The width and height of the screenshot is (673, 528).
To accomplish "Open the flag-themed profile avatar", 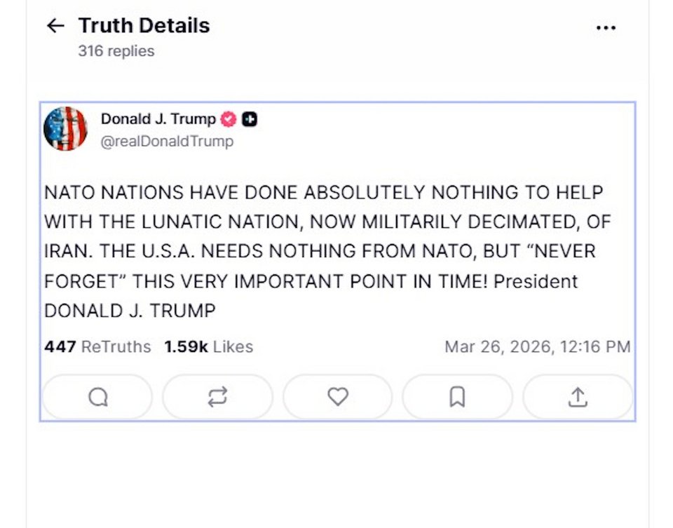I will (65, 129).
